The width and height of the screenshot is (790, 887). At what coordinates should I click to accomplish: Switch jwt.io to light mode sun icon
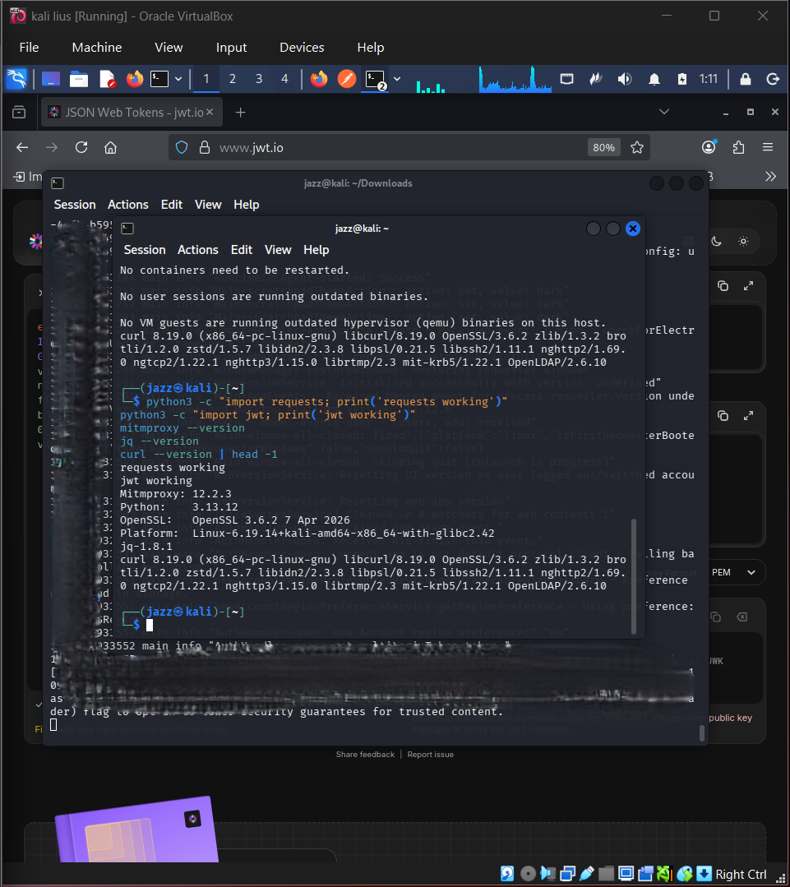coord(744,242)
